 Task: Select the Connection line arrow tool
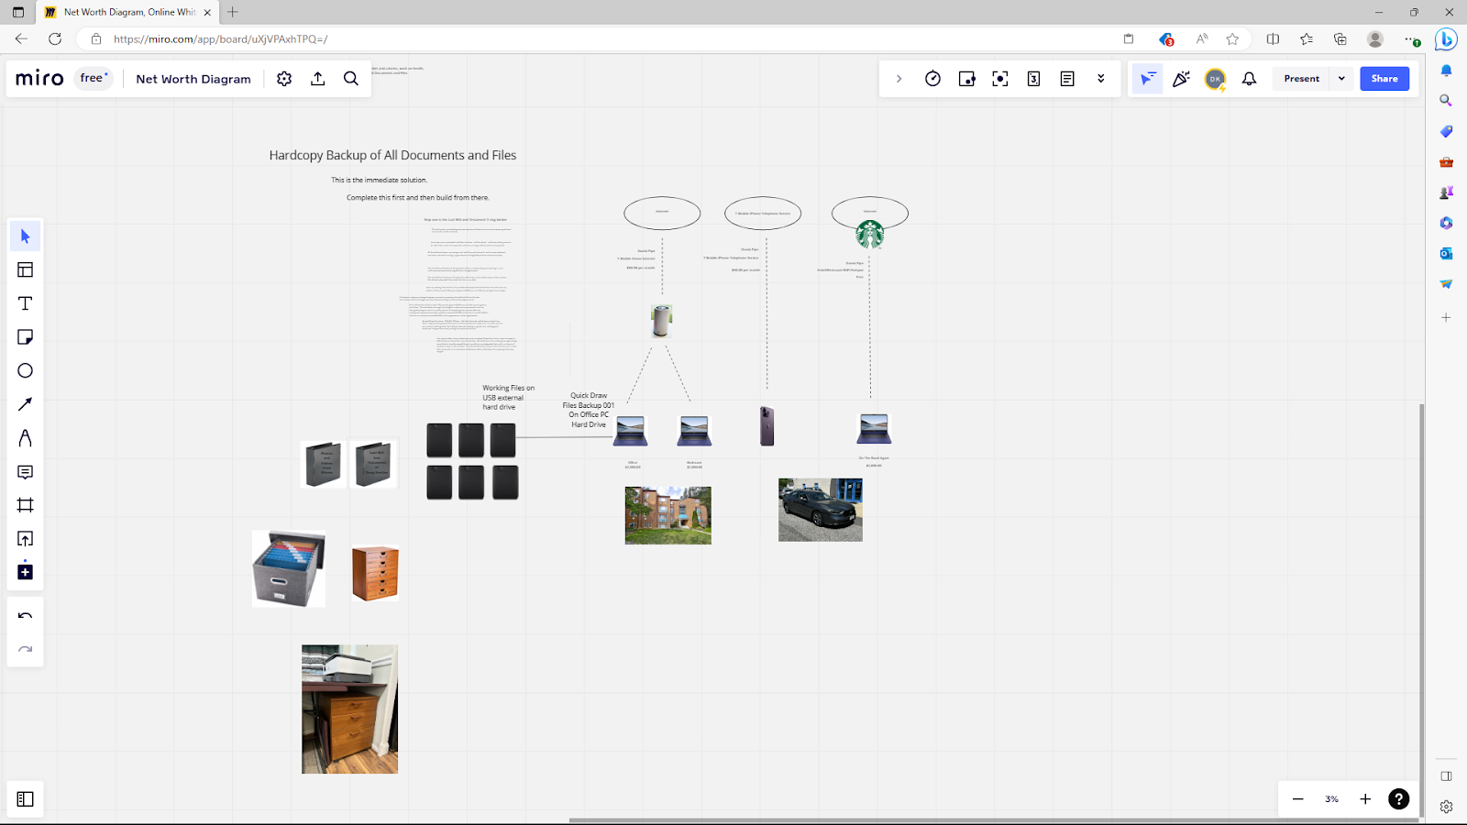[25, 404]
